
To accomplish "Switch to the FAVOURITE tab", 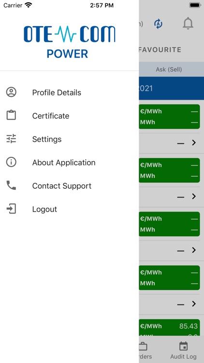I will tap(160, 50).
